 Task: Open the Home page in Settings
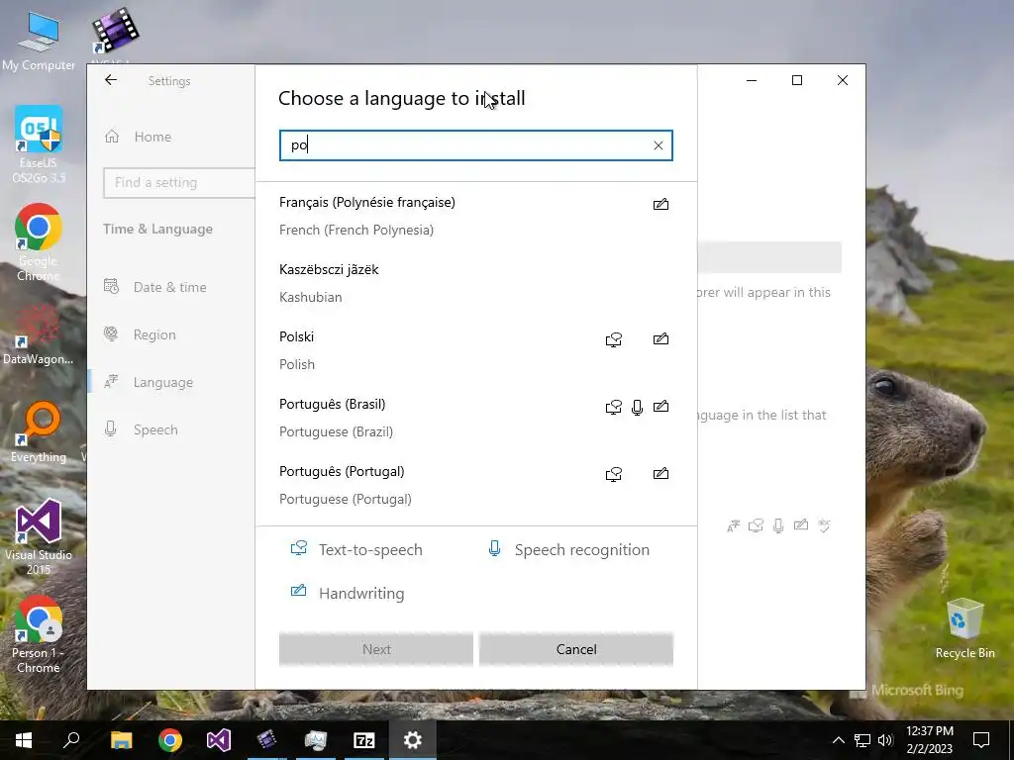[152, 137]
